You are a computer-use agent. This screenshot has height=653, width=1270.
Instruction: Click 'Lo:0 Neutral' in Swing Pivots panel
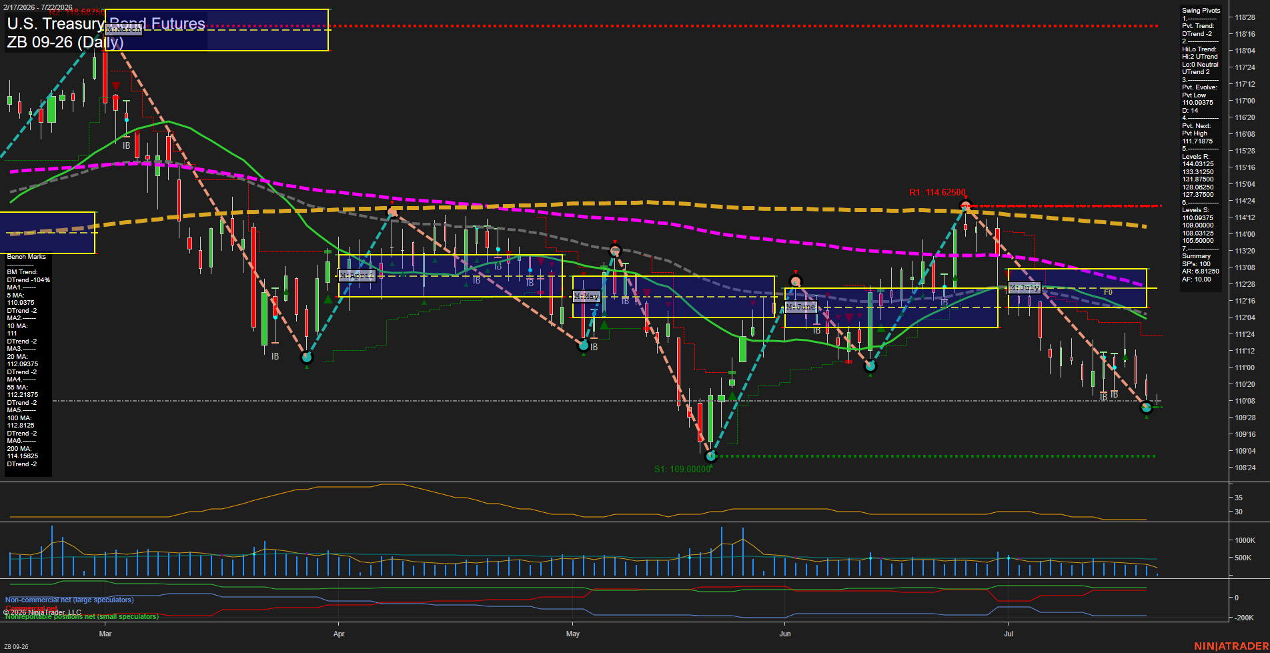(1200, 65)
